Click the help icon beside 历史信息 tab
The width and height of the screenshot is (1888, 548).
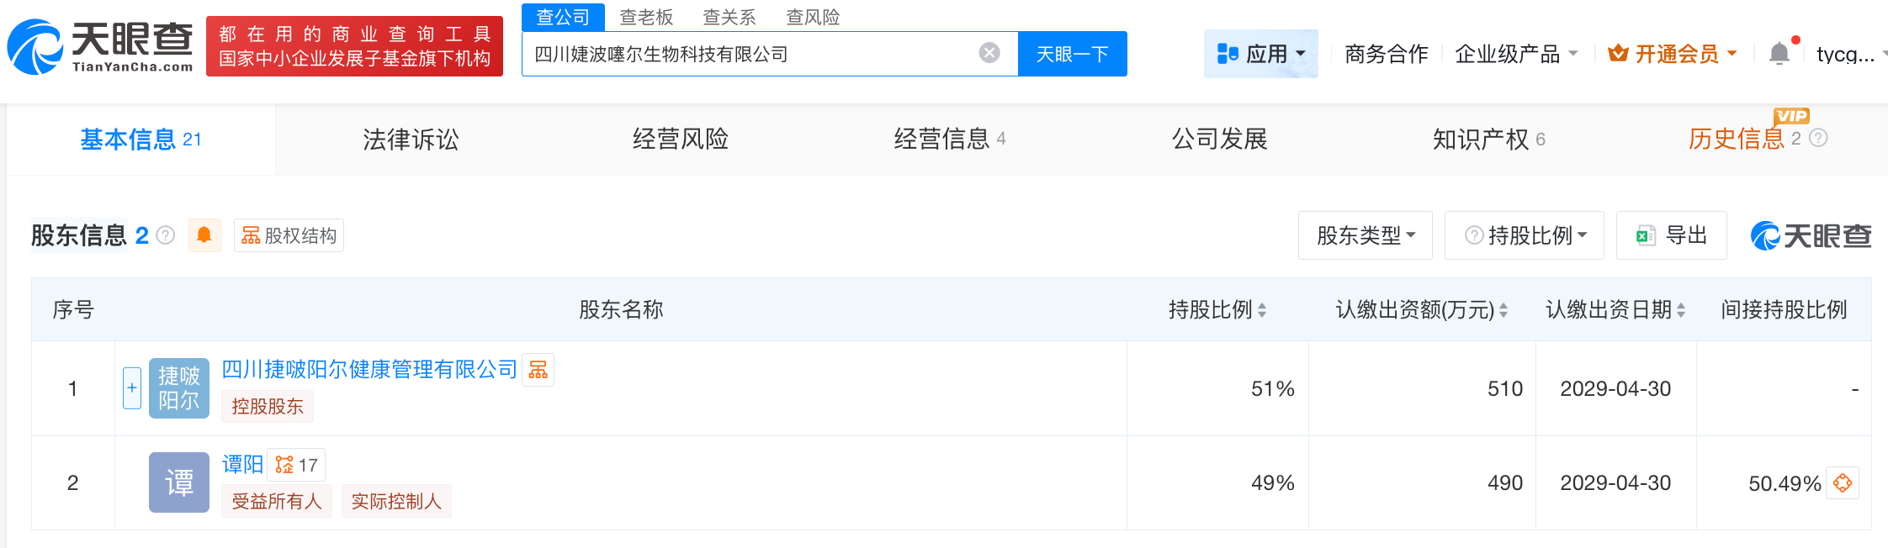pyautogui.click(x=1818, y=139)
